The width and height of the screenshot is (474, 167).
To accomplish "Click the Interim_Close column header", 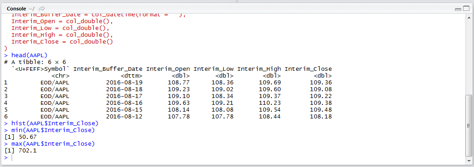I will pos(308,69).
